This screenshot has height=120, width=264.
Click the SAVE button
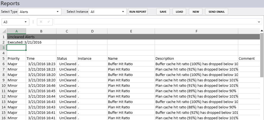(163, 12)
